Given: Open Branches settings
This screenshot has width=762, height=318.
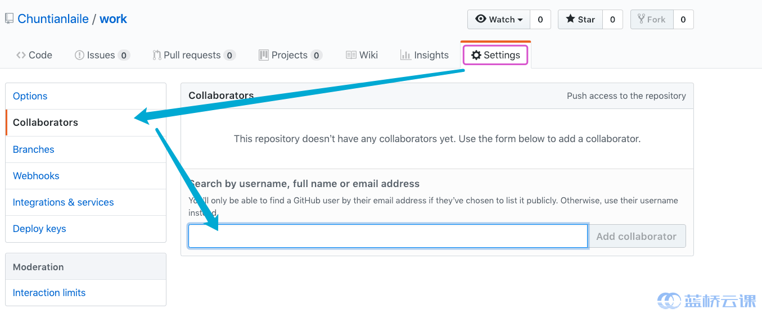Looking at the screenshot, I should coord(86,149).
